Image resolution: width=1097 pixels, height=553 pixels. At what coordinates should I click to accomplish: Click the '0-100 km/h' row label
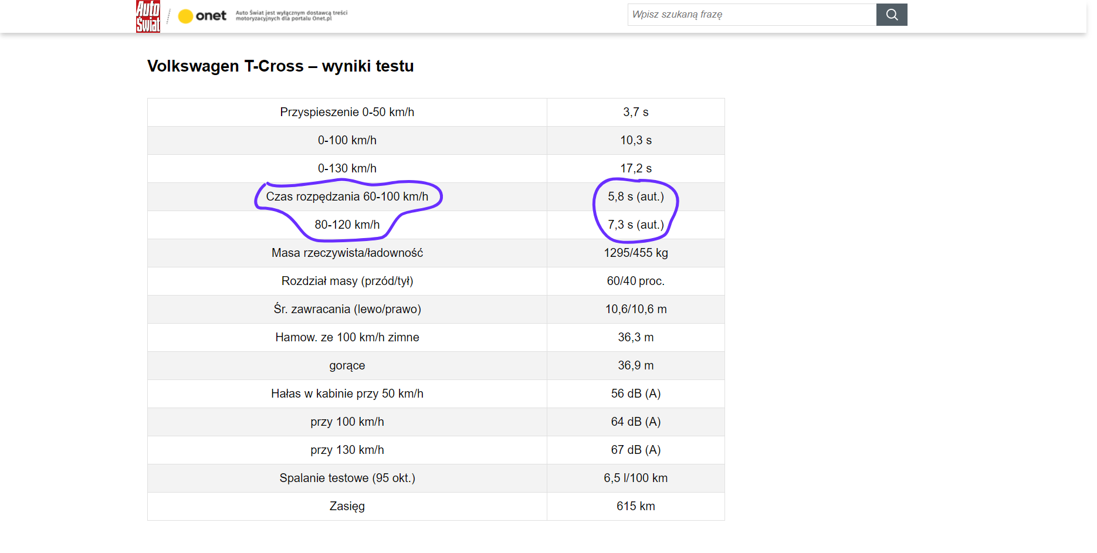pyautogui.click(x=347, y=140)
